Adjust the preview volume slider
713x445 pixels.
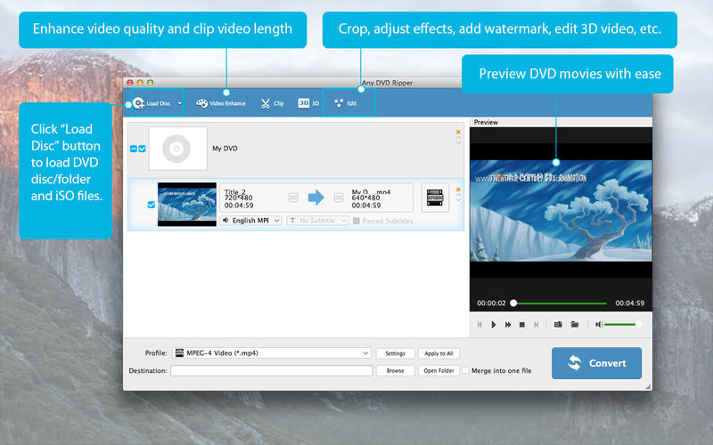coord(622,324)
